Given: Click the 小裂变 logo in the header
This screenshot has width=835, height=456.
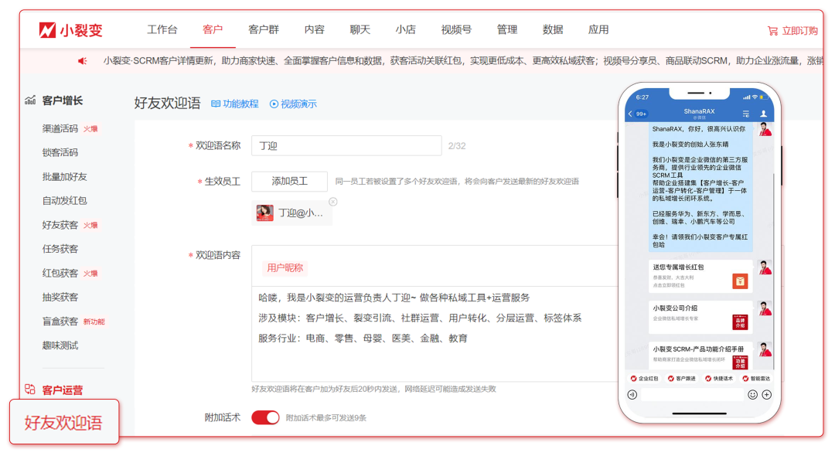Looking at the screenshot, I should (71, 30).
